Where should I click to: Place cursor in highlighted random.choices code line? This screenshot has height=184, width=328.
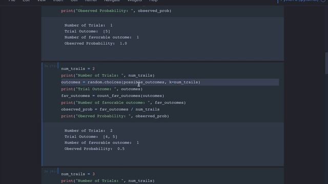click(170, 82)
